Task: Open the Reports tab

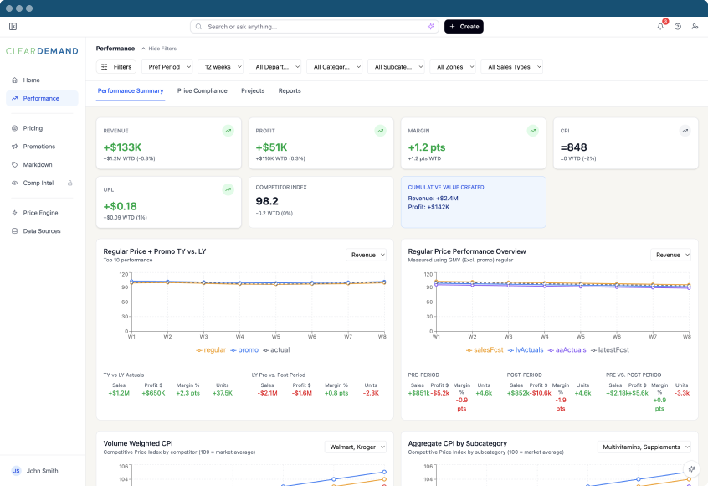Action: 290,90
